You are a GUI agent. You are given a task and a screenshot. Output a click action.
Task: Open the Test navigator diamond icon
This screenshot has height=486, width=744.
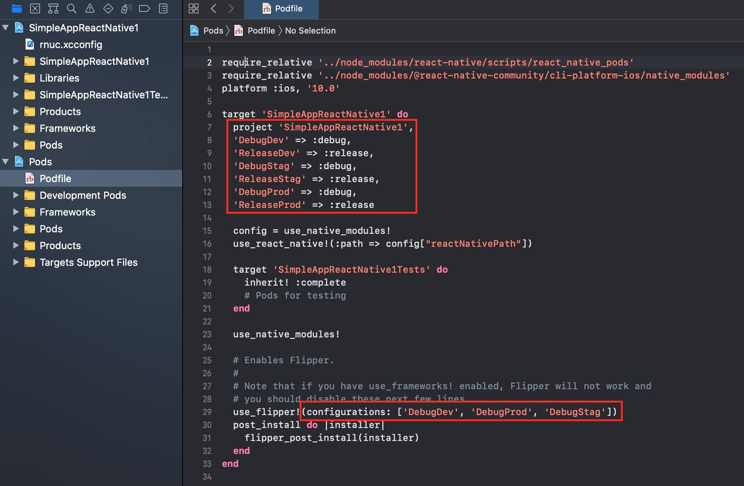108,8
